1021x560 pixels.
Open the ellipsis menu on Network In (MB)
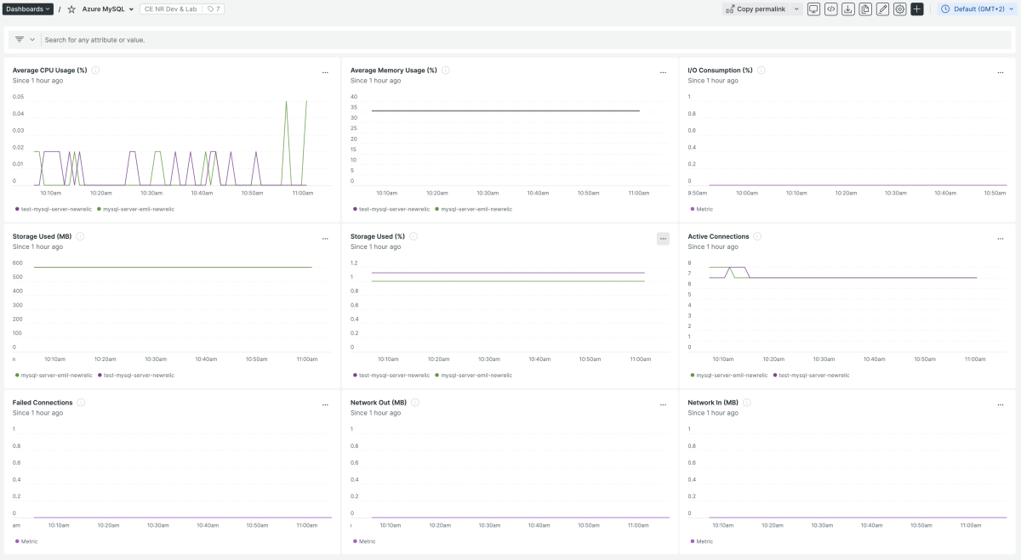pos(1001,405)
